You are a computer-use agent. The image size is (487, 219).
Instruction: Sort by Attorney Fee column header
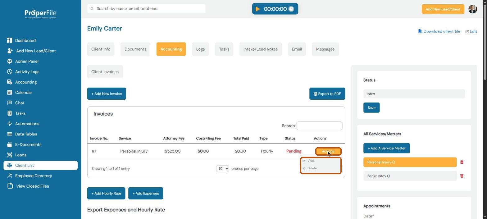coord(174,139)
